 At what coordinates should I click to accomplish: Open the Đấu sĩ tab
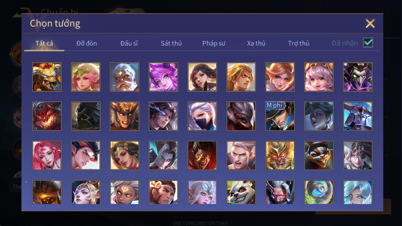click(129, 43)
